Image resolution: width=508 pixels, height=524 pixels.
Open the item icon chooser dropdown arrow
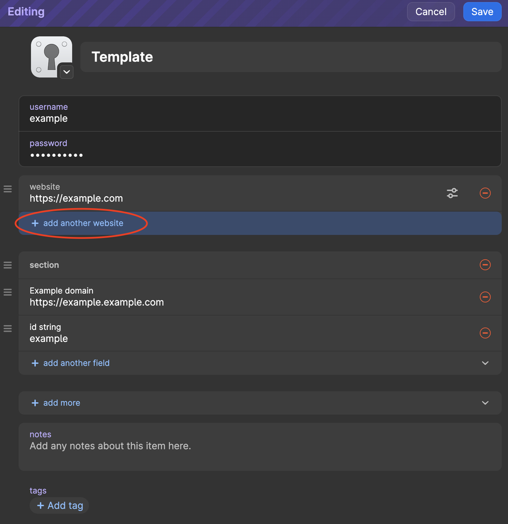(x=67, y=72)
